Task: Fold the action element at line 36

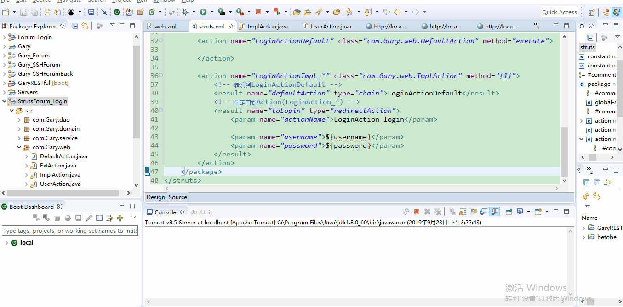Action: point(160,76)
